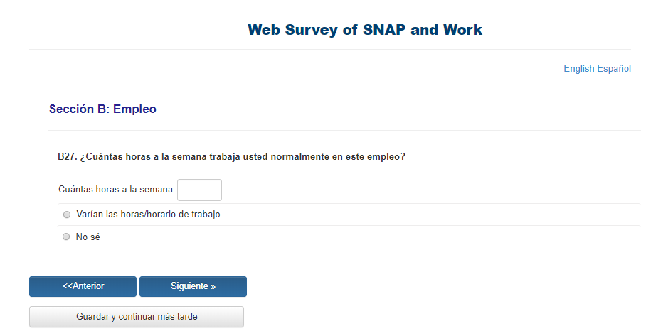Switch survey language to Español
This screenshot has height=331, width=668.
[614, 69]
